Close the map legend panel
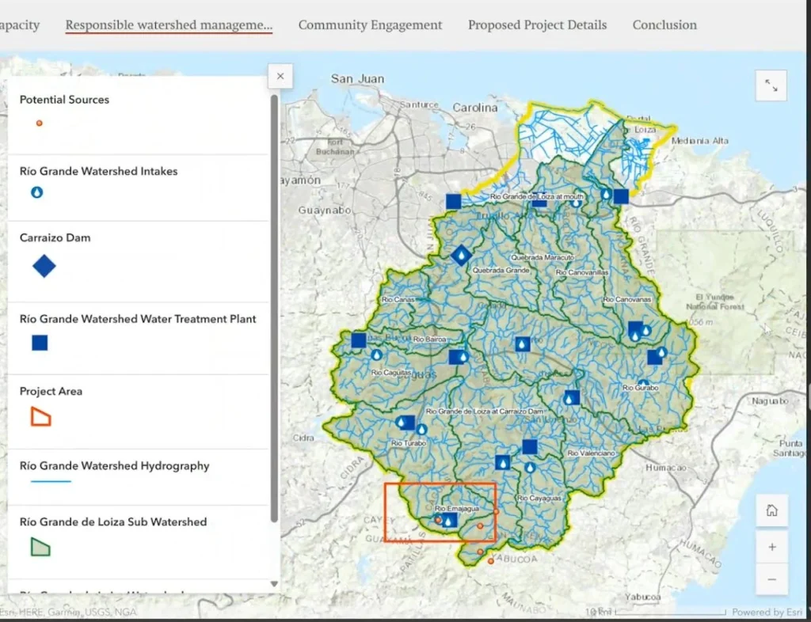811x622 pixels. click(280, 77)
